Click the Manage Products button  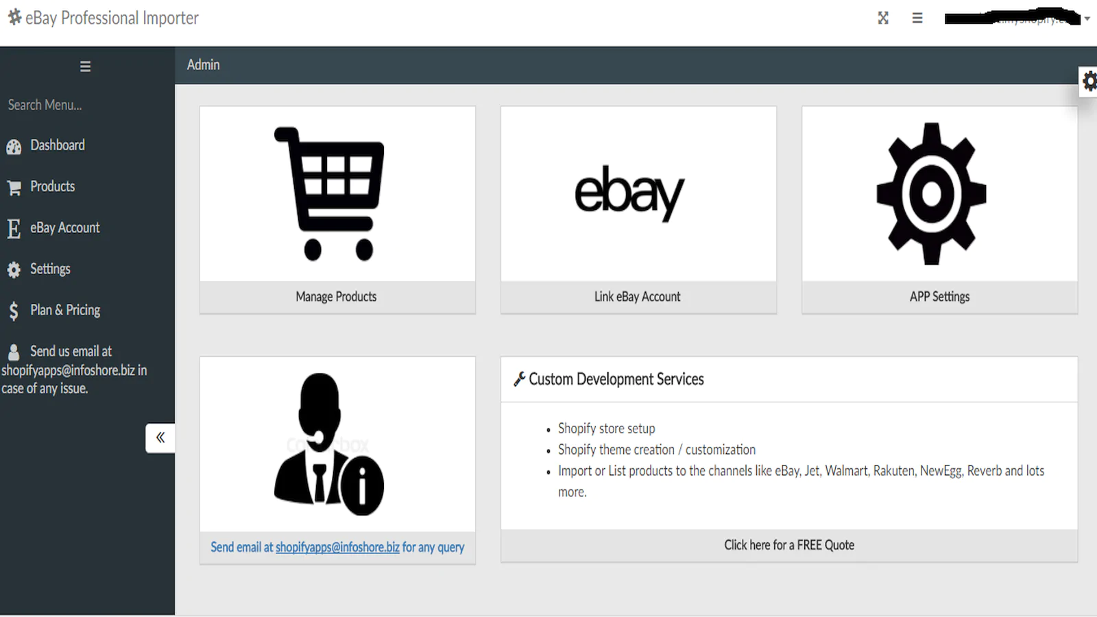337,297
